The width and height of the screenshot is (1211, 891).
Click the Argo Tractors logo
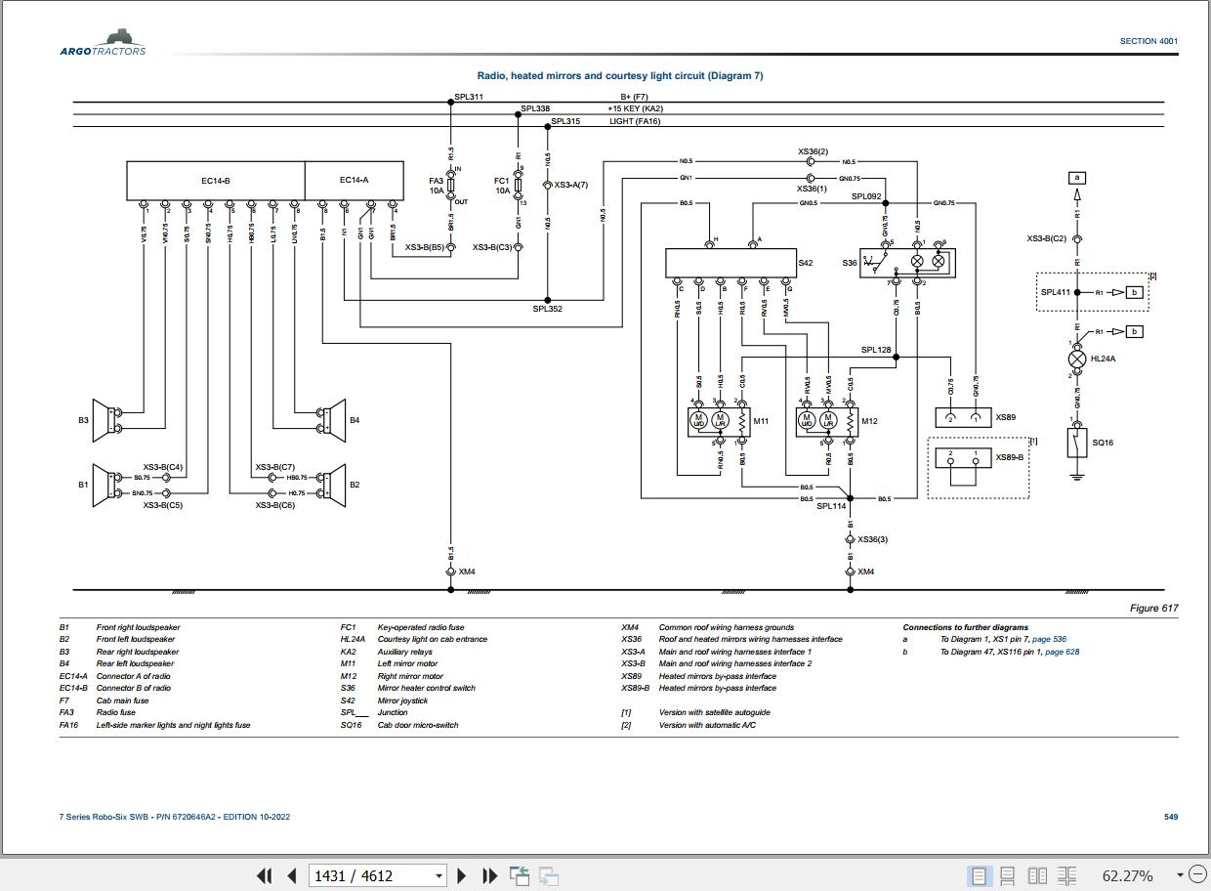103,43
